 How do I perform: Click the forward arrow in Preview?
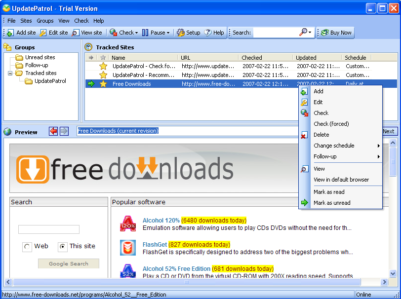point(64,131)
